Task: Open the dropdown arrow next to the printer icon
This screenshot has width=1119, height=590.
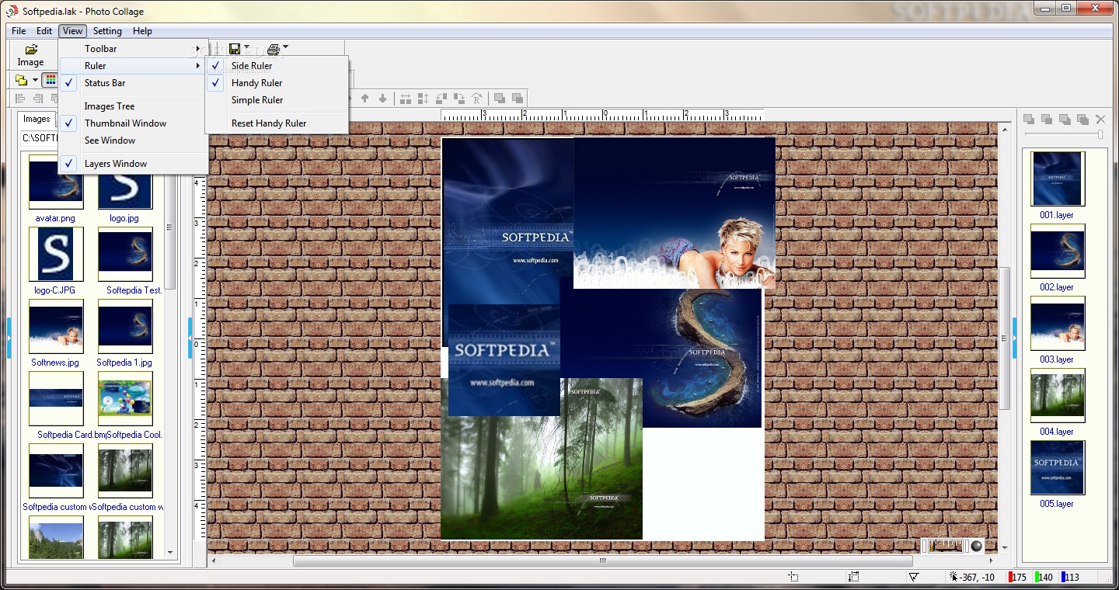Action: tap(285, 47)
